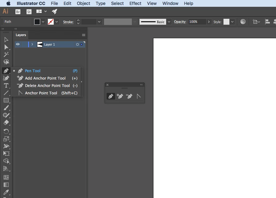Image resolution: width=276 pixels, height=198 pixels.
Task: Select the Eraser tool
Action: (6, 122)
